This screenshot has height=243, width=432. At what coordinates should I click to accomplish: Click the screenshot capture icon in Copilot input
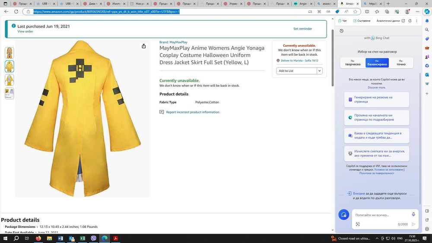(358, 224)
